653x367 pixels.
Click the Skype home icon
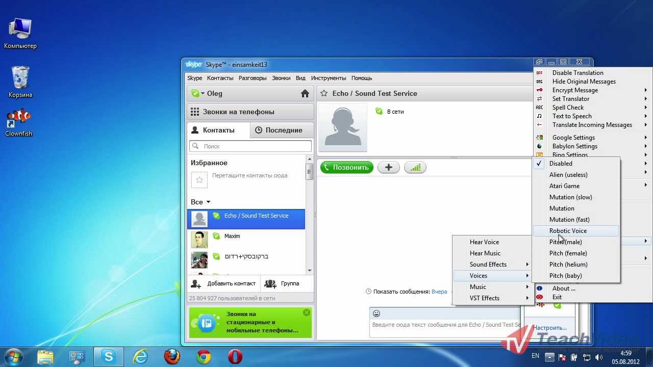[305, 93]
